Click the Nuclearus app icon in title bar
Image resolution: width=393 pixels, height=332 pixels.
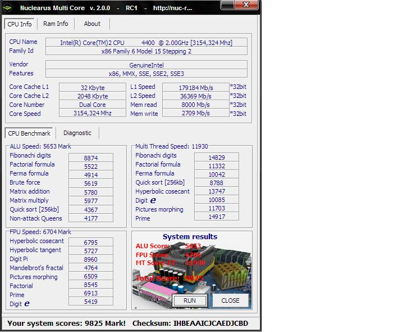pyautogui.click(x=7, y=7)
